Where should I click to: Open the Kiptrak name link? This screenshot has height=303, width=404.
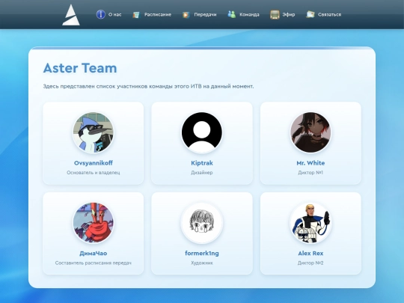[202, 163]
